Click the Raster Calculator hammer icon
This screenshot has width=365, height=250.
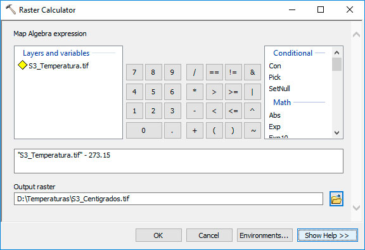point(11,9)
